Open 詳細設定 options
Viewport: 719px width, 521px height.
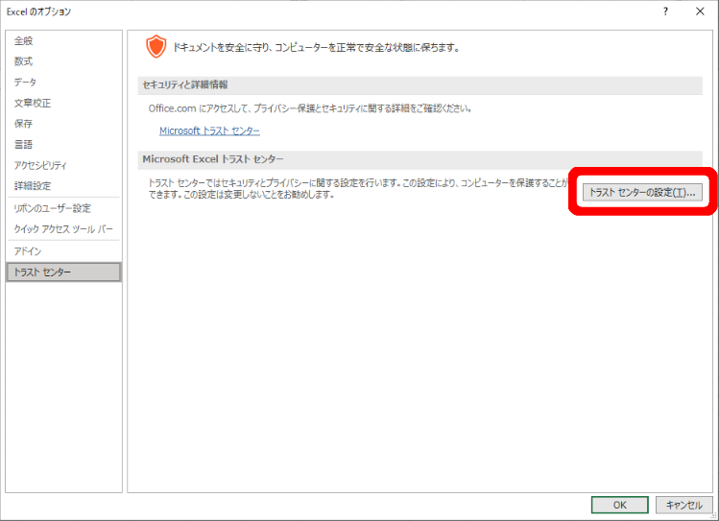tap(33, 185)
